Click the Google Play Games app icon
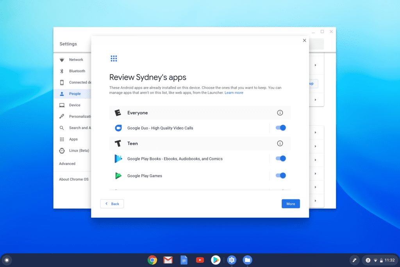Image resolution: width=400 pixels, height=267 pixels. (x=118, y=176)
